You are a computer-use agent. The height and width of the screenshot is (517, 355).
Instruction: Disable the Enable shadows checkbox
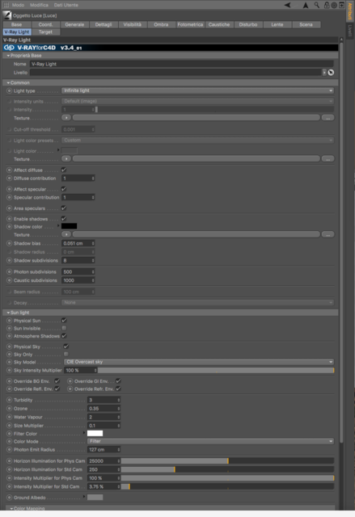pyautogui.click(x=64, y=219)
